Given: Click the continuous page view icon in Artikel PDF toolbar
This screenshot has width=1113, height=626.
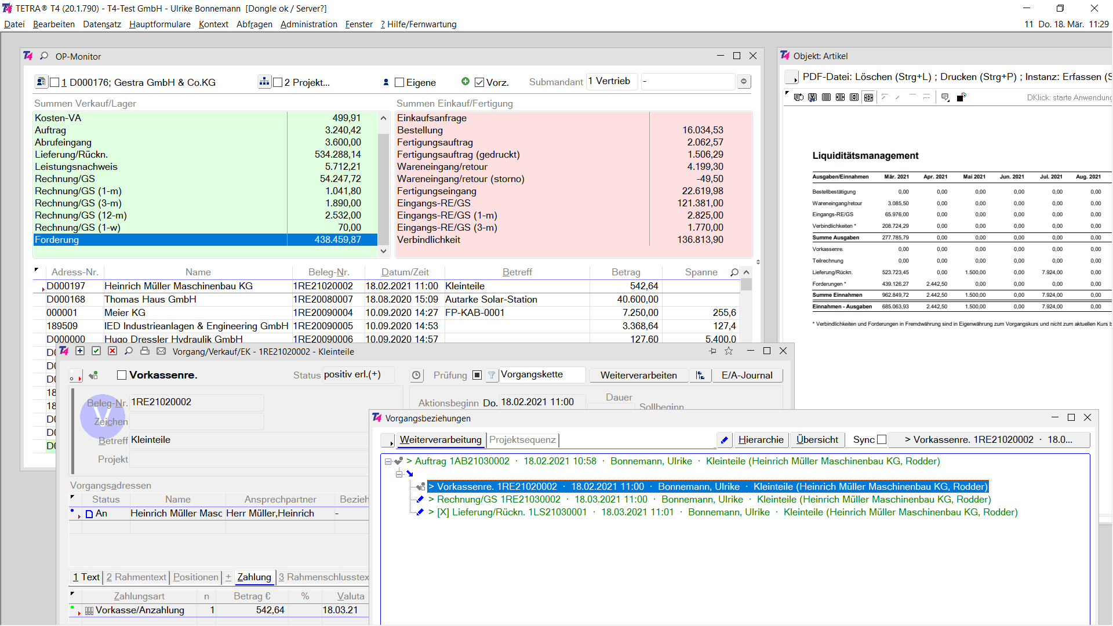Looking at the screenshot, I should [827, 97].
